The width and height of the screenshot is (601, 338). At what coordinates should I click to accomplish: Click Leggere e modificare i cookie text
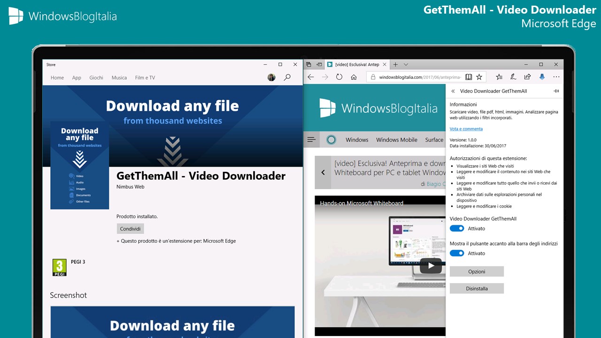[x=484, y=206]
